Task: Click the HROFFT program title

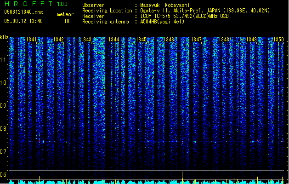Action: [28, 4]
